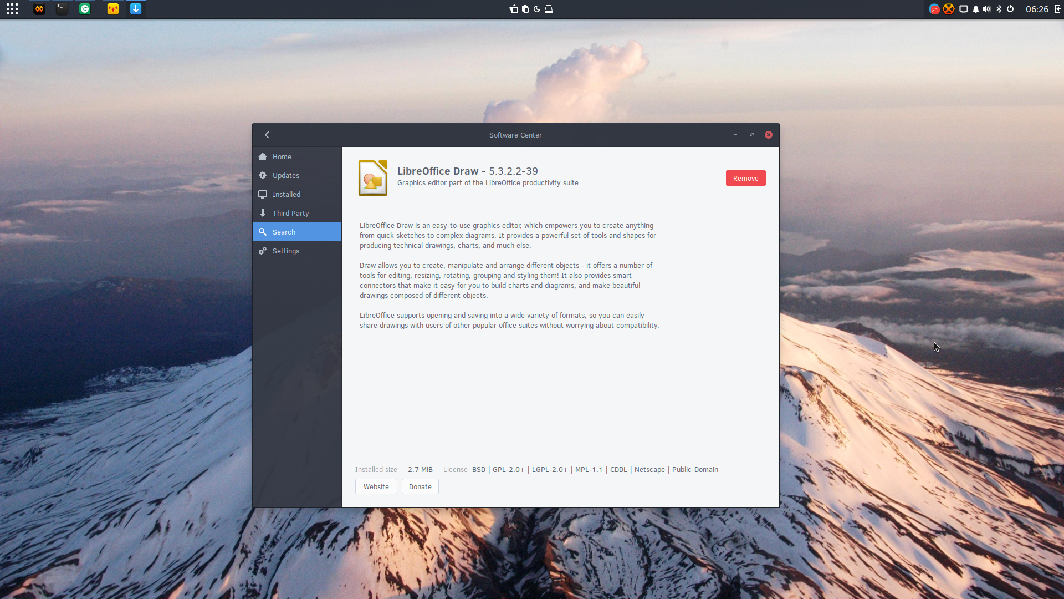The height and width of the screenshot is (599, 1064).
Task: Click the 2.7 MiB installed size value
Action: pyautogui.click(x=420, y=470)
